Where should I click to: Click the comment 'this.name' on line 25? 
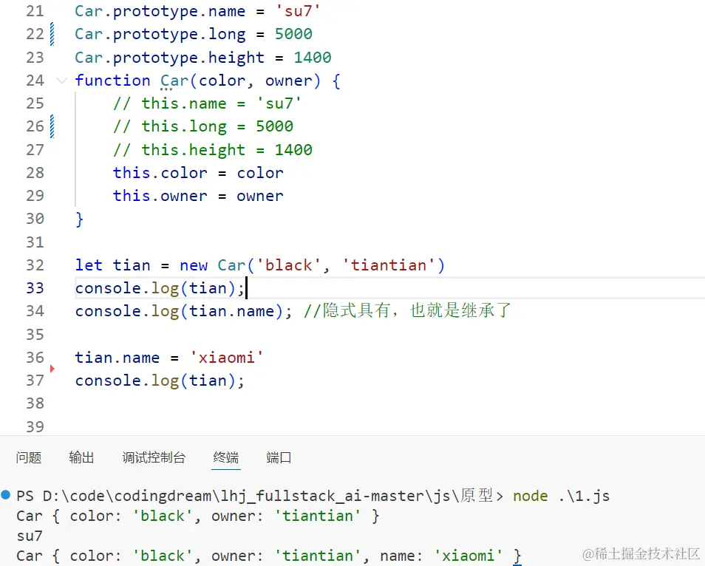tap(184, 104)
